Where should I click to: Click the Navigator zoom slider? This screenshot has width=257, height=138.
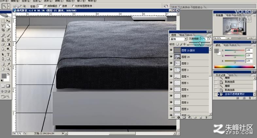[x=239, y=38]
